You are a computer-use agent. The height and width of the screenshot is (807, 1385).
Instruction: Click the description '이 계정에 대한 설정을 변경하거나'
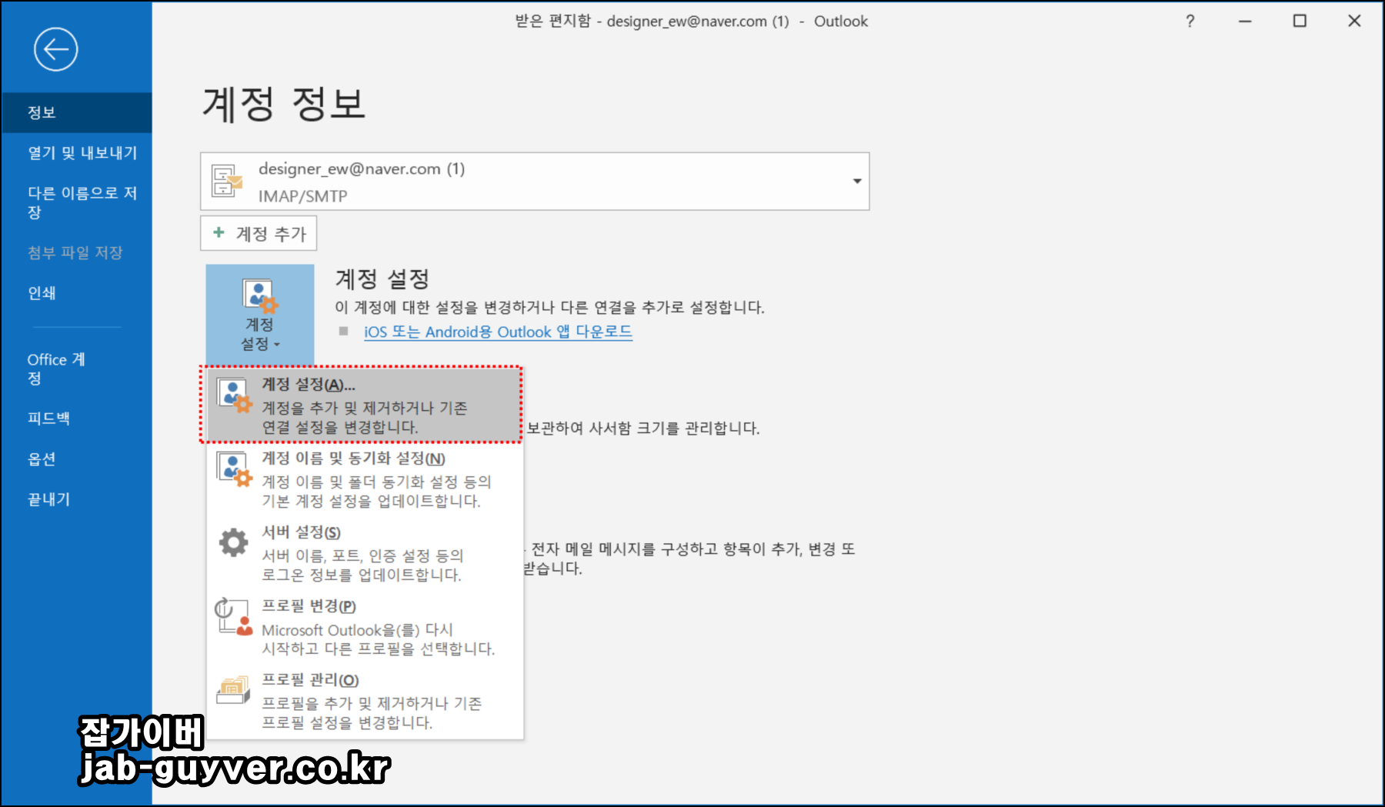click(x=446, y=307)
